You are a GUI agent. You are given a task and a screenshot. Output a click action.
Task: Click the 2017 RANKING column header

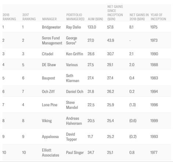(x=29, y=17)
